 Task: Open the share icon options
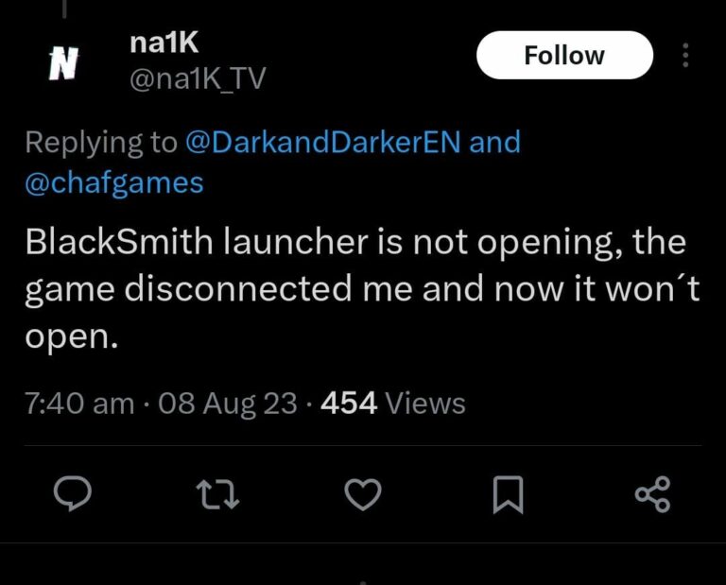(652, 494)
